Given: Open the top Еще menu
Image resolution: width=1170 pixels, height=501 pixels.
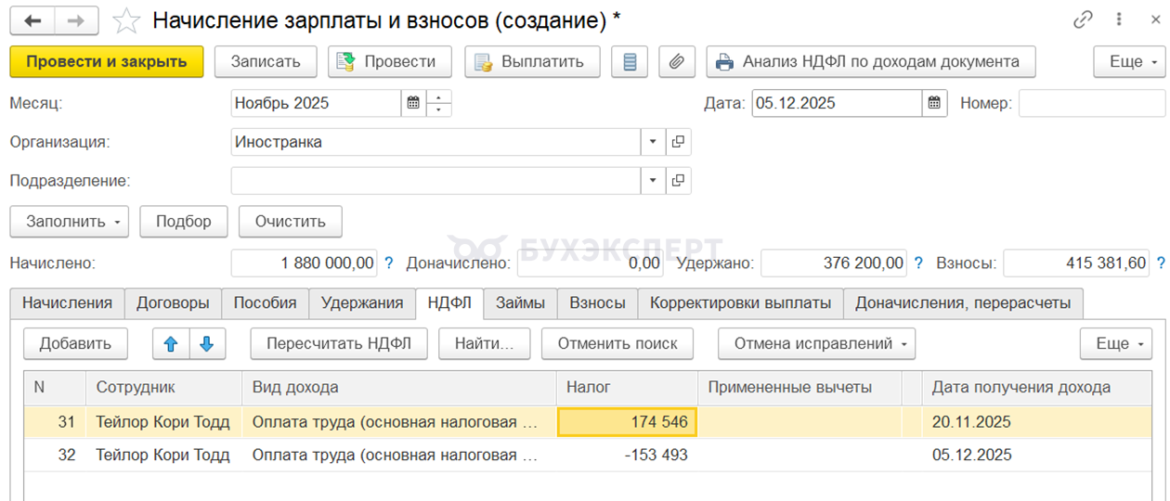Looking at the screenshot, I should (1129, 62).
